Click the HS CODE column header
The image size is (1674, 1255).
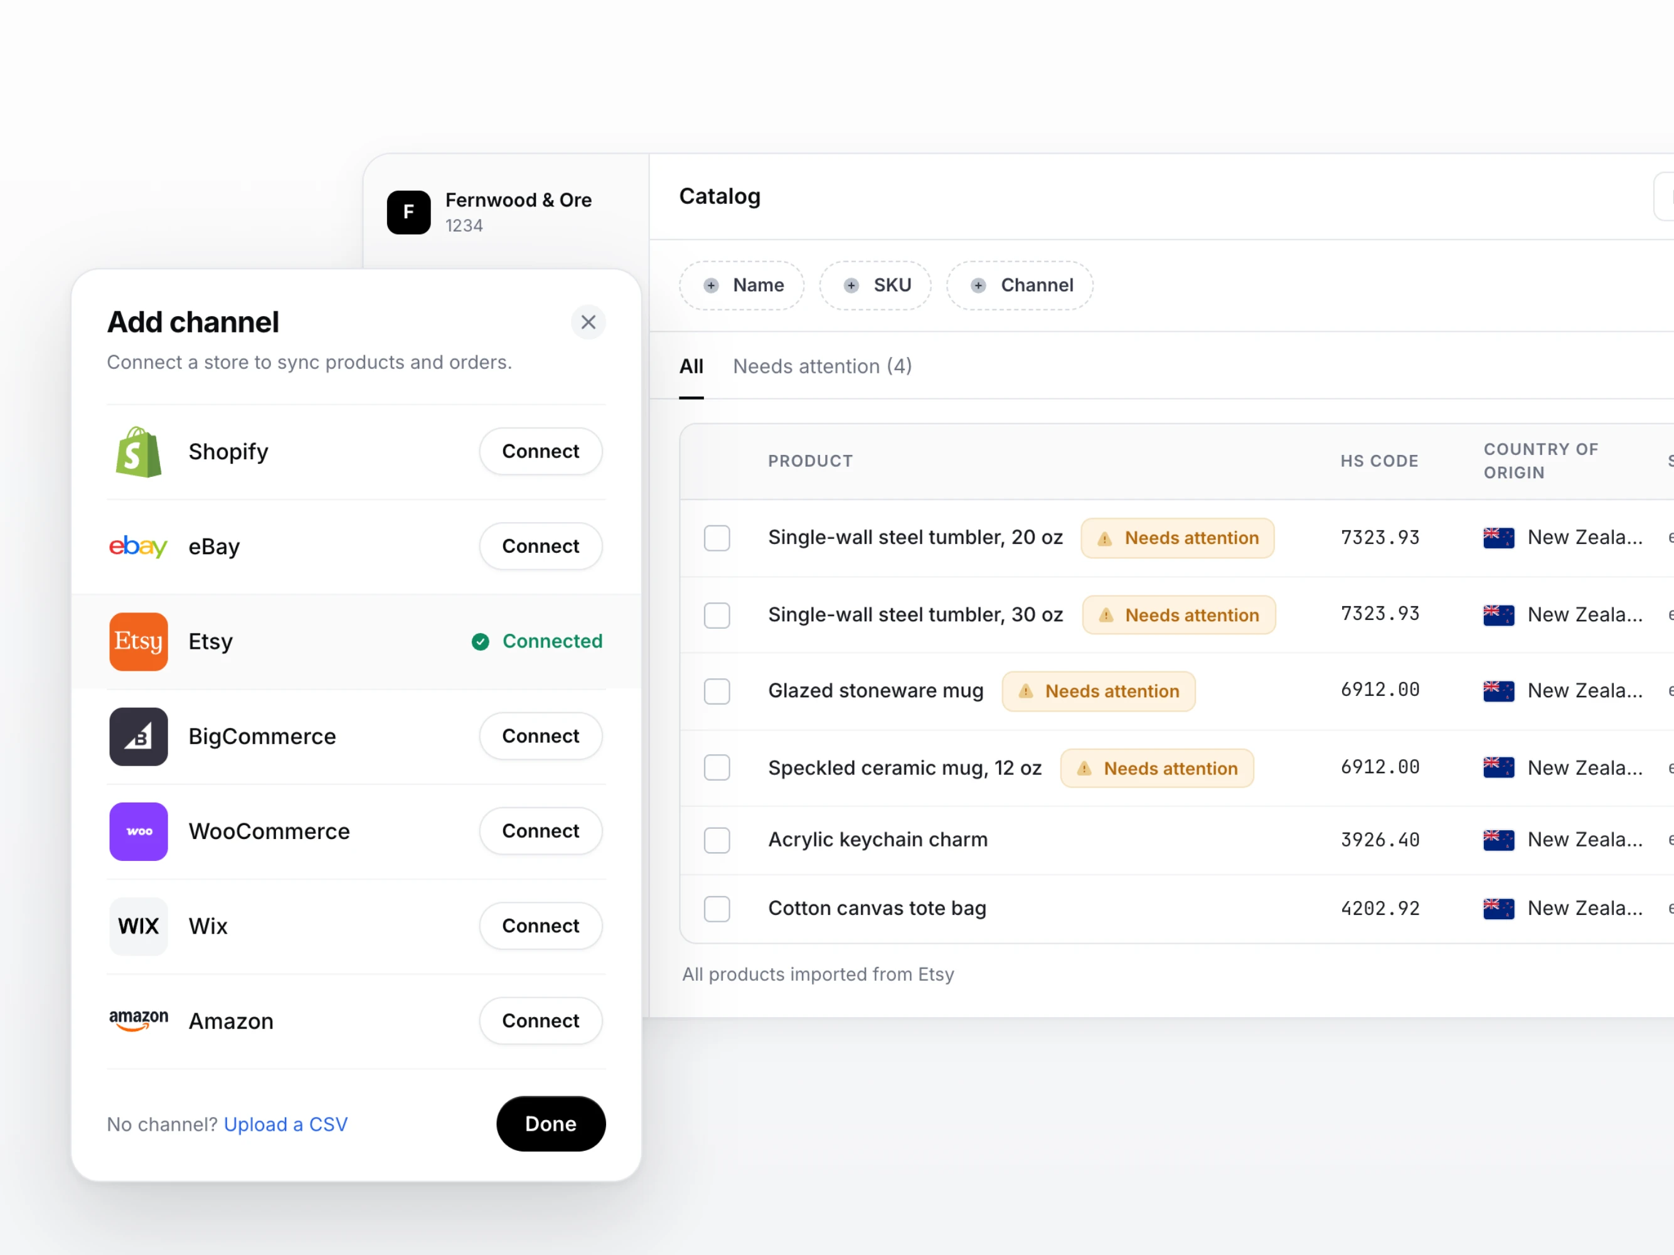click(1380, 461)
